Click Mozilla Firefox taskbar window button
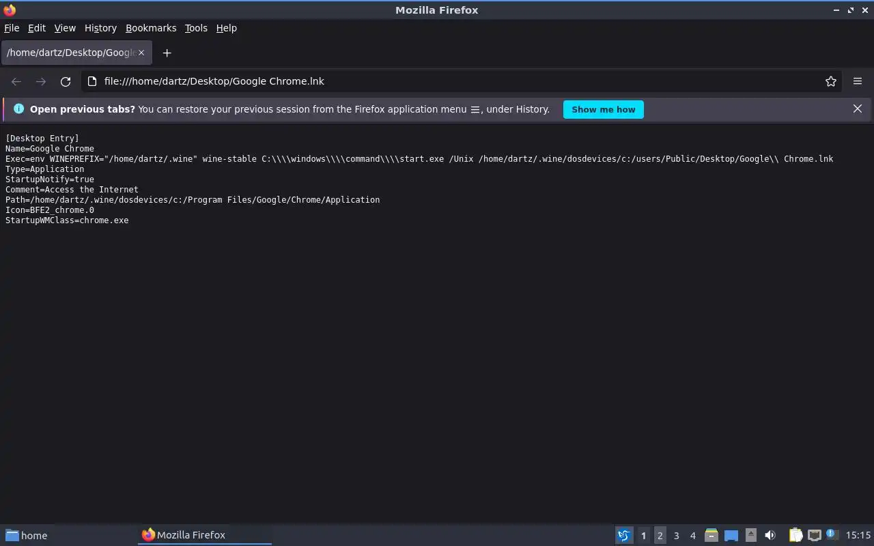 click(205, 535)
